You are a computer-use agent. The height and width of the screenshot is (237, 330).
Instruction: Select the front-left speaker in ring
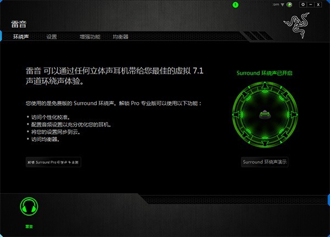point(246,95)
